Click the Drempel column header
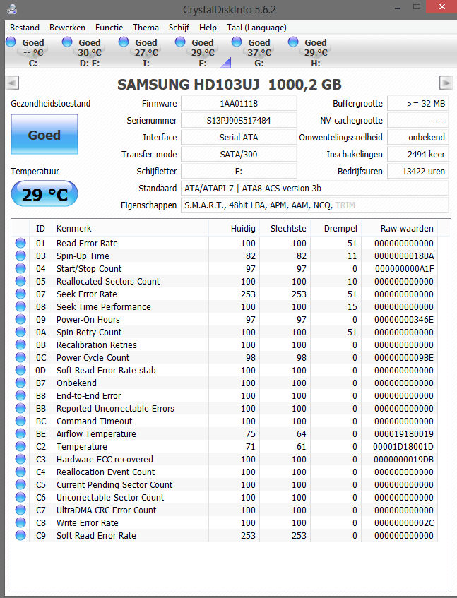 [336, 229]
